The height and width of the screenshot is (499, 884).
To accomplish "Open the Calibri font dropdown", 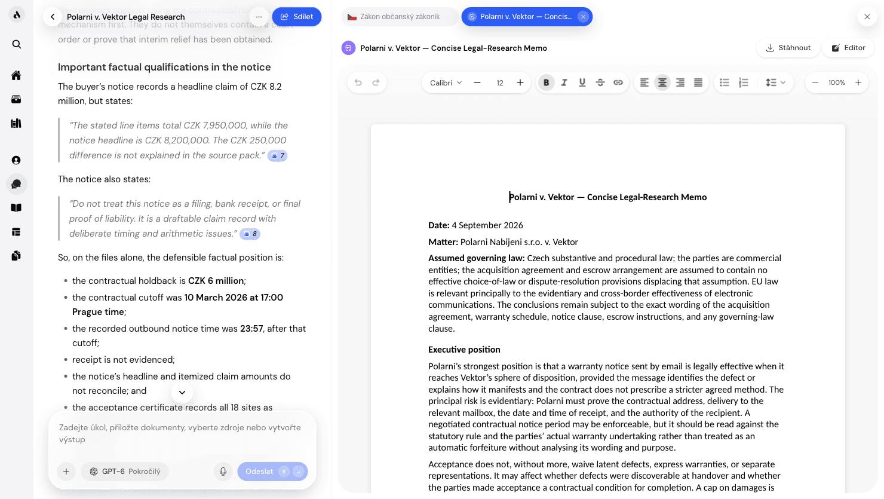I will click(x=446, y=82).
